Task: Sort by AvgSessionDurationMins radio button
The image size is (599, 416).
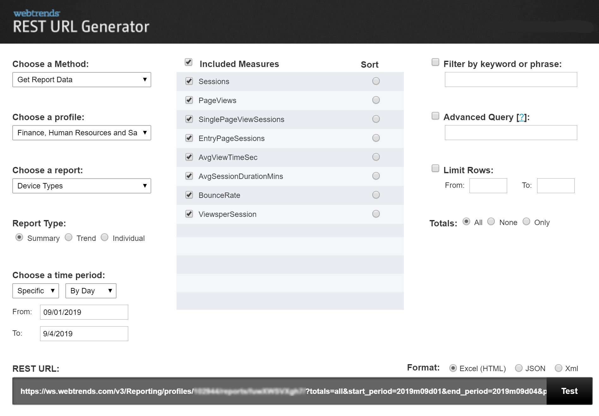Action: (376, 176)
